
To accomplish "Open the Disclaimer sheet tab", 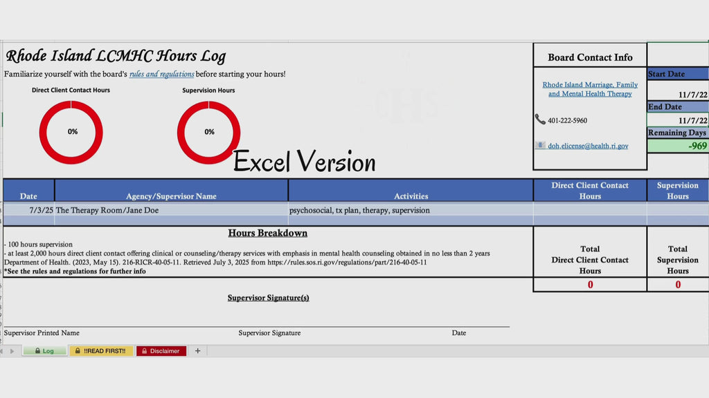I will click(x=161, y=350).
